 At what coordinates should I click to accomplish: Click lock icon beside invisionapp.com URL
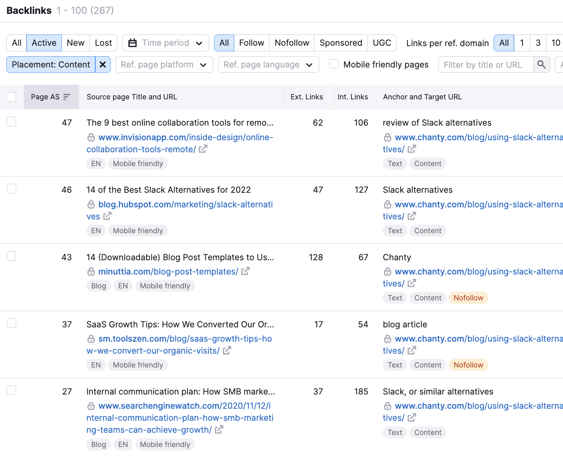pos(91,137)
